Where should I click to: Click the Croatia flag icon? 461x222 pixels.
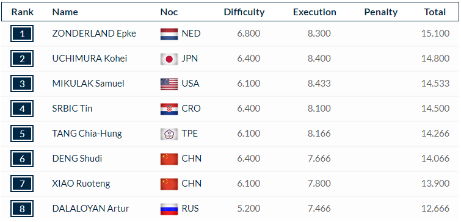coord(169,109)
